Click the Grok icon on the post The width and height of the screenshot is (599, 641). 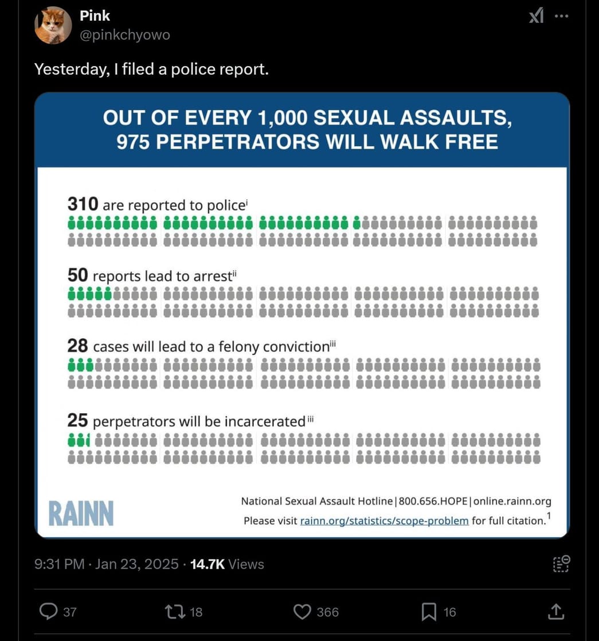(x=536, y=17)
